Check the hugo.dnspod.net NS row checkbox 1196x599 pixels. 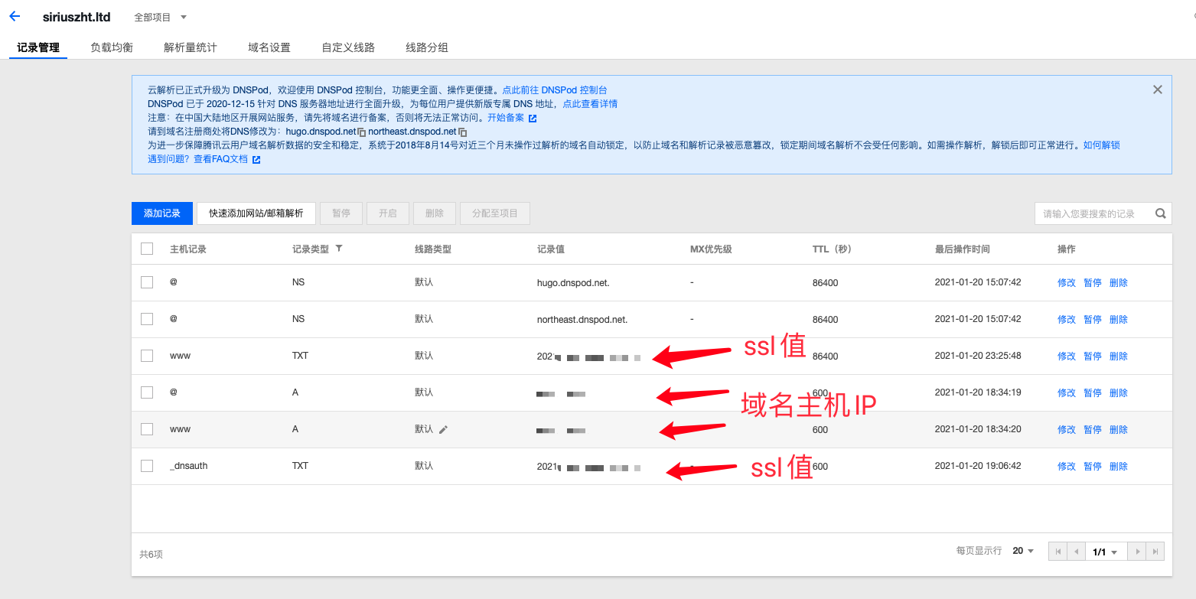(x=147, y=282)
